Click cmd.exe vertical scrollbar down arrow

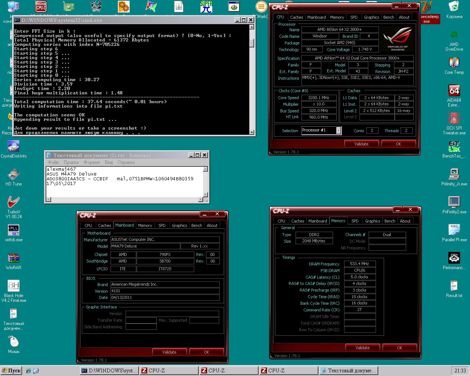coord(252,132)
